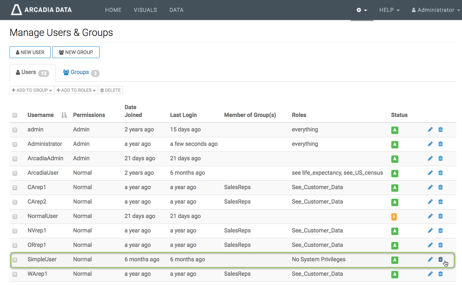Click the Last Login column header
Screen dimensions: 462x285
click(x=183, y=115)
